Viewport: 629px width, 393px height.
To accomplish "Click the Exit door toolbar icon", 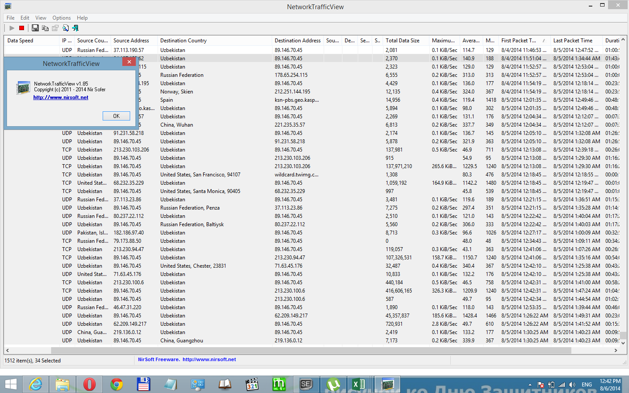I will click(75, 28).
